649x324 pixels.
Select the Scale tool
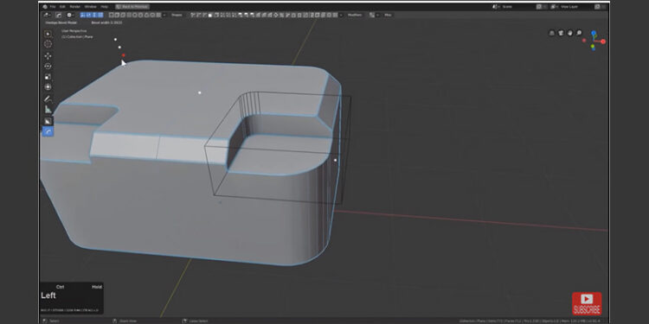48,76
